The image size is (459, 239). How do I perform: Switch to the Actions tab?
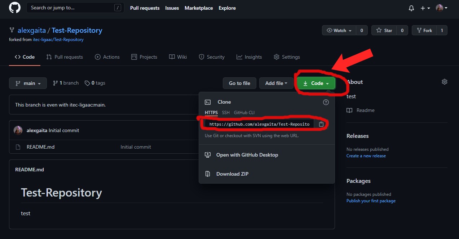click(107, 57)
